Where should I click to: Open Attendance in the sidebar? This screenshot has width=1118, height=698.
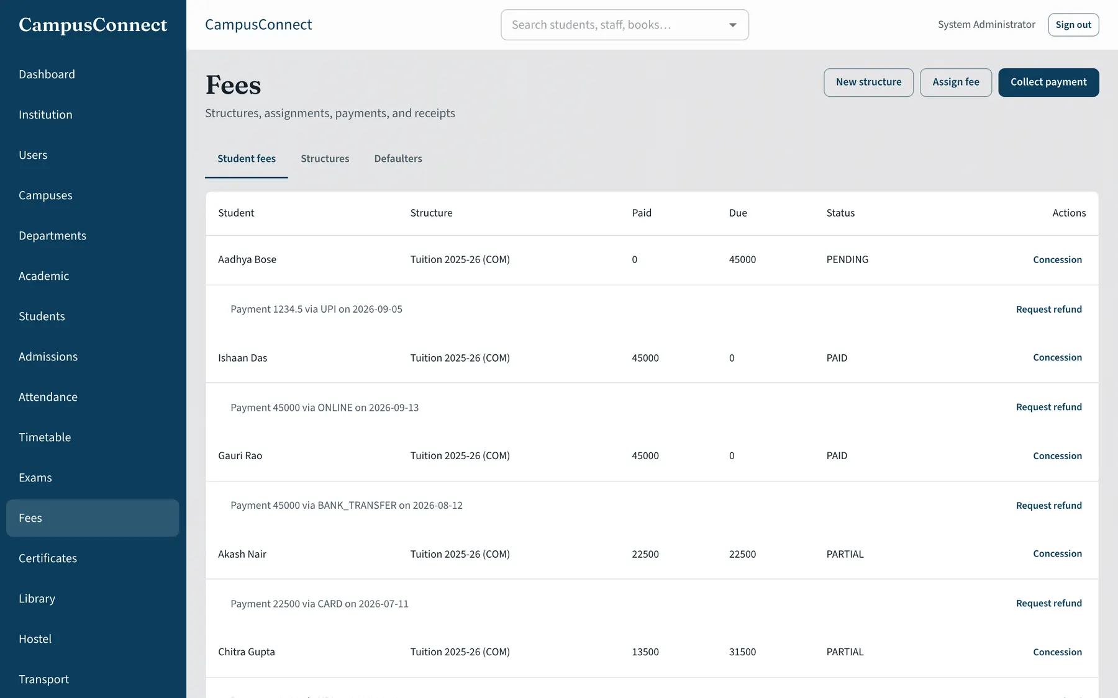[93, 397]
